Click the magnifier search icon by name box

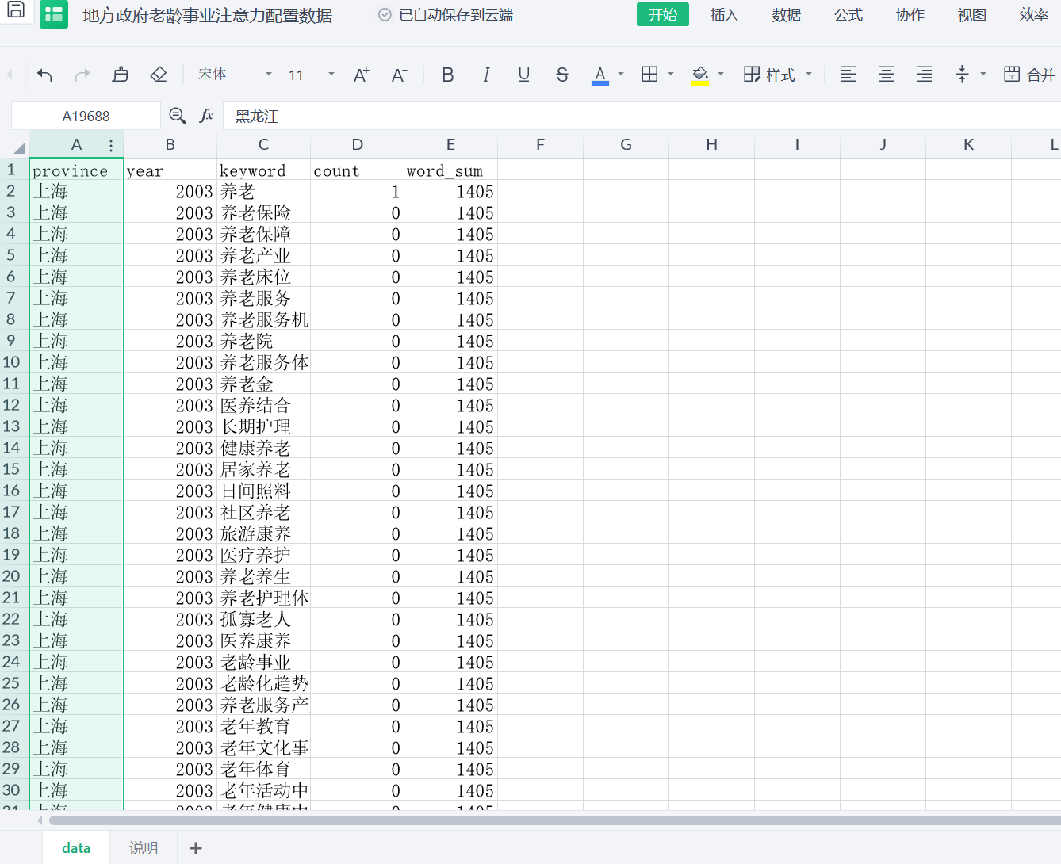[178, 117]
